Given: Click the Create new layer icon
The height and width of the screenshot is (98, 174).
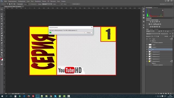Looking at the screenshot, I should pos(168,94).
